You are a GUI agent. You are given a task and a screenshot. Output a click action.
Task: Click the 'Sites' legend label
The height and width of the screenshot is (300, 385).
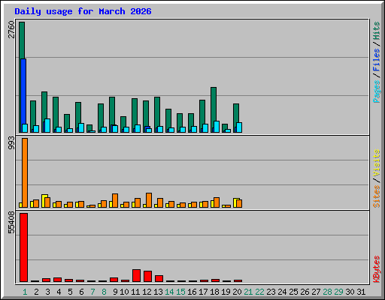click(377, 196)
